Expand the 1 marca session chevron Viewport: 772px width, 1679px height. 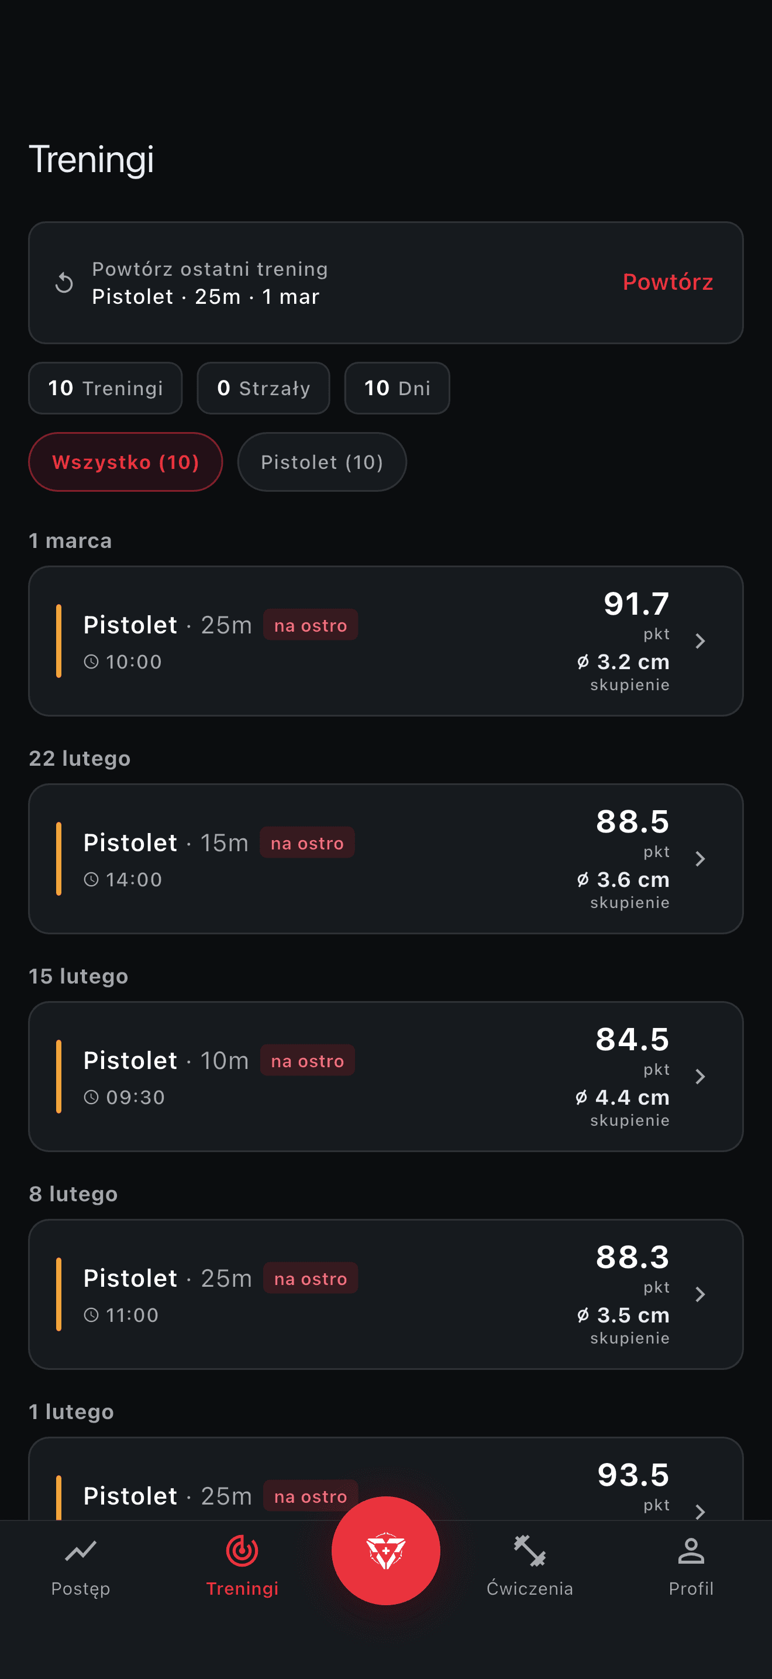[699, 642]
